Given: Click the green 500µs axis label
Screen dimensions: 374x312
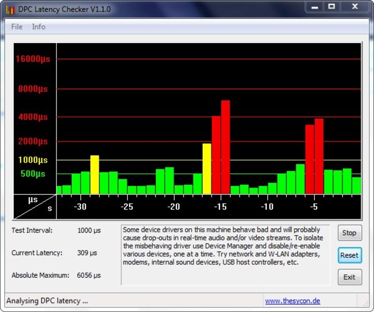Looking at the screenshot, I should (x=33, y=174).
